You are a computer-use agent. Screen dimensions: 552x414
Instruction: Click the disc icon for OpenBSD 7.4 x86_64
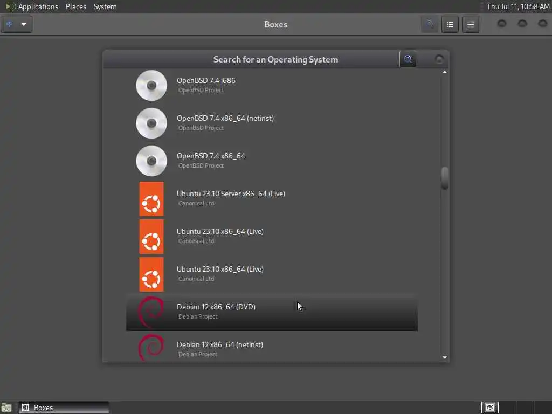click(x=151, y=161)
